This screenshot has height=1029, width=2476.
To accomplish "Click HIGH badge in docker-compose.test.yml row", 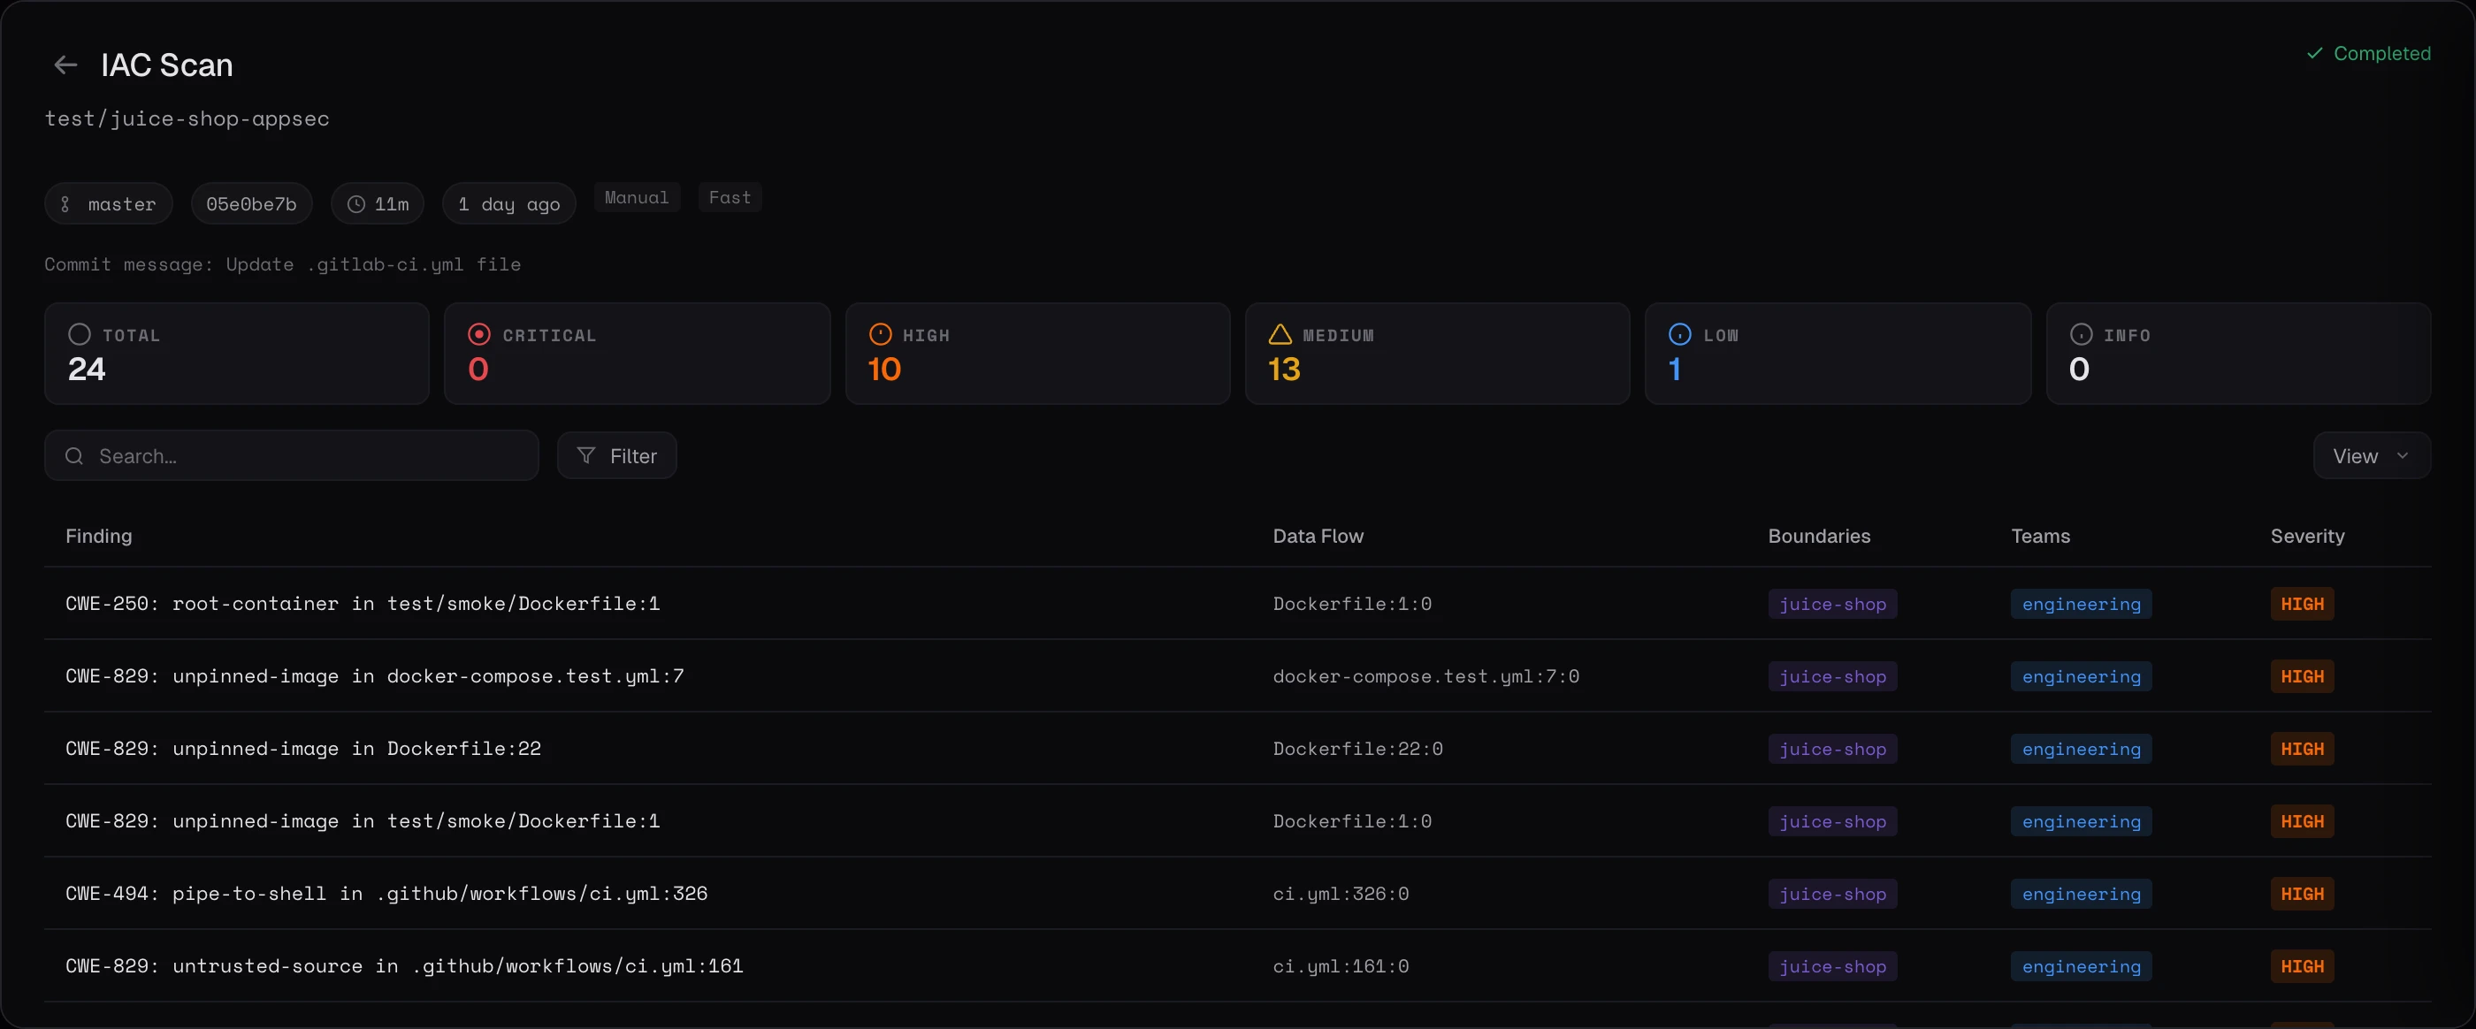I will click(x=2302, y=675).
